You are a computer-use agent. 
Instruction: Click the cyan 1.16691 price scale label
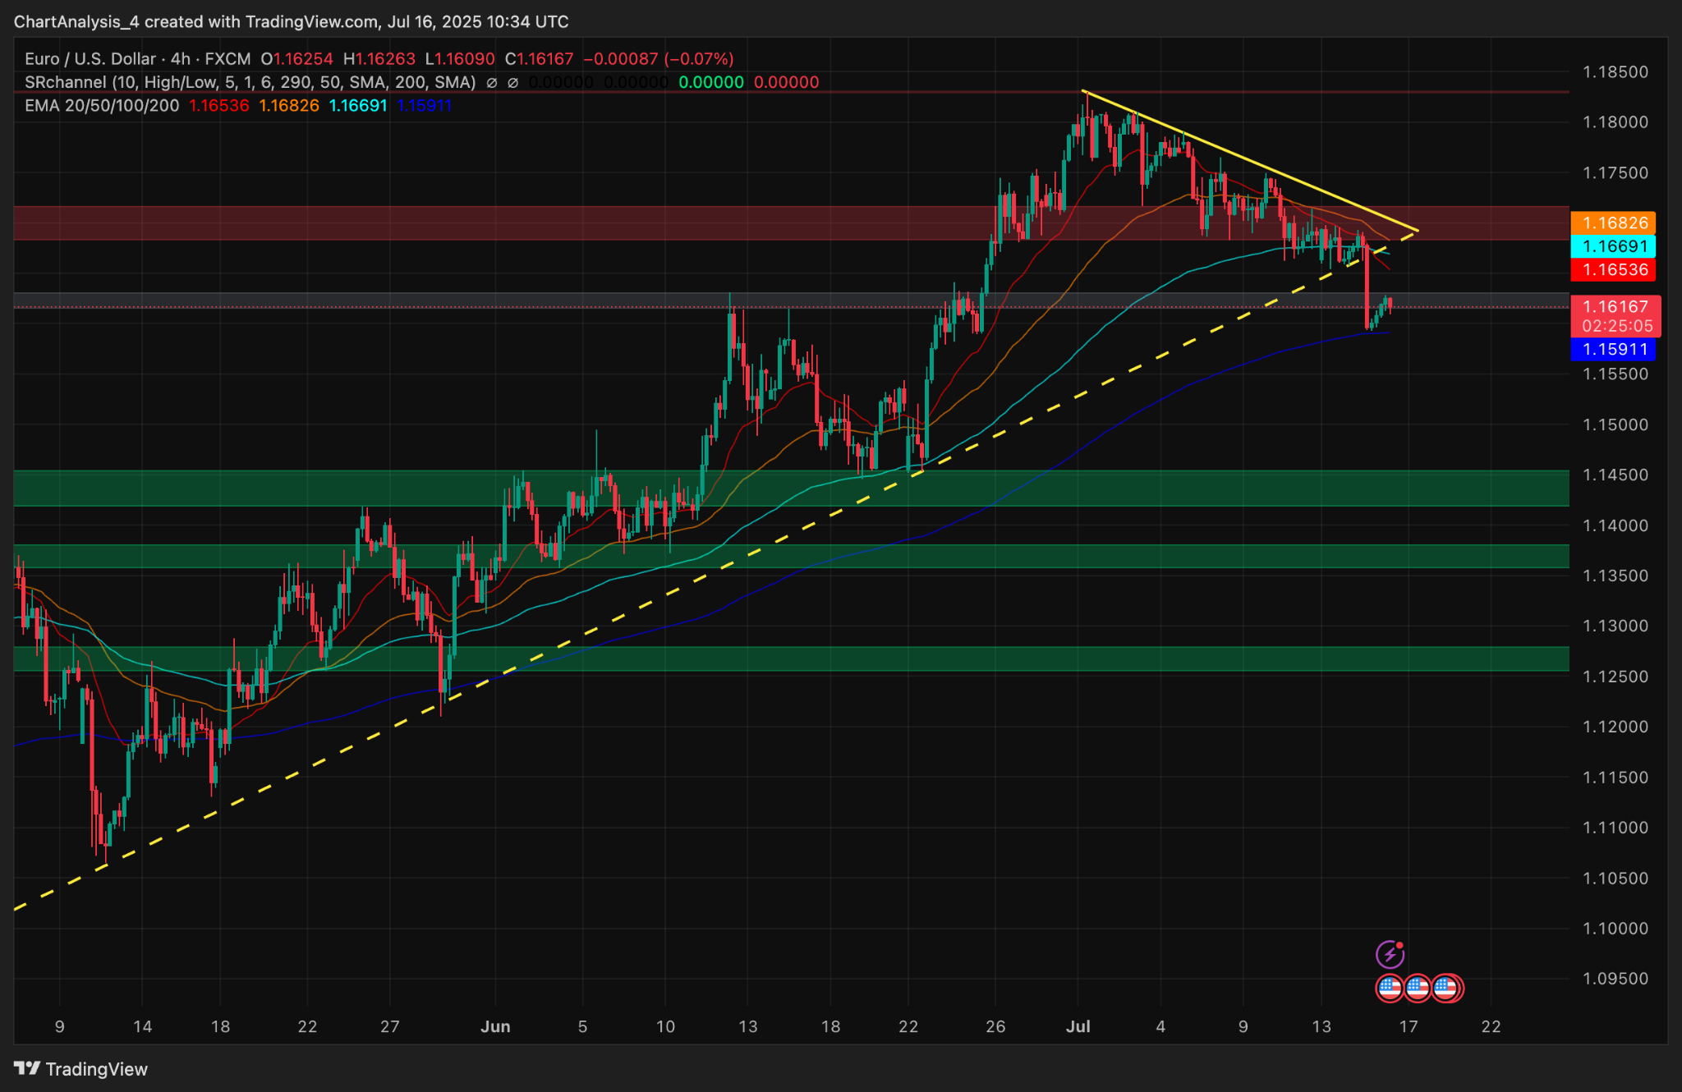[x=1613, y=246]
